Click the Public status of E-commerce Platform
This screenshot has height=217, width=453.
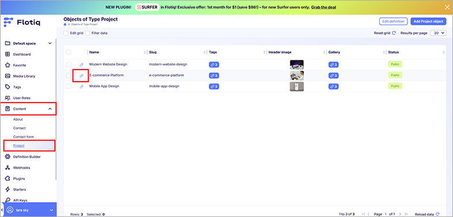point(395,75)
